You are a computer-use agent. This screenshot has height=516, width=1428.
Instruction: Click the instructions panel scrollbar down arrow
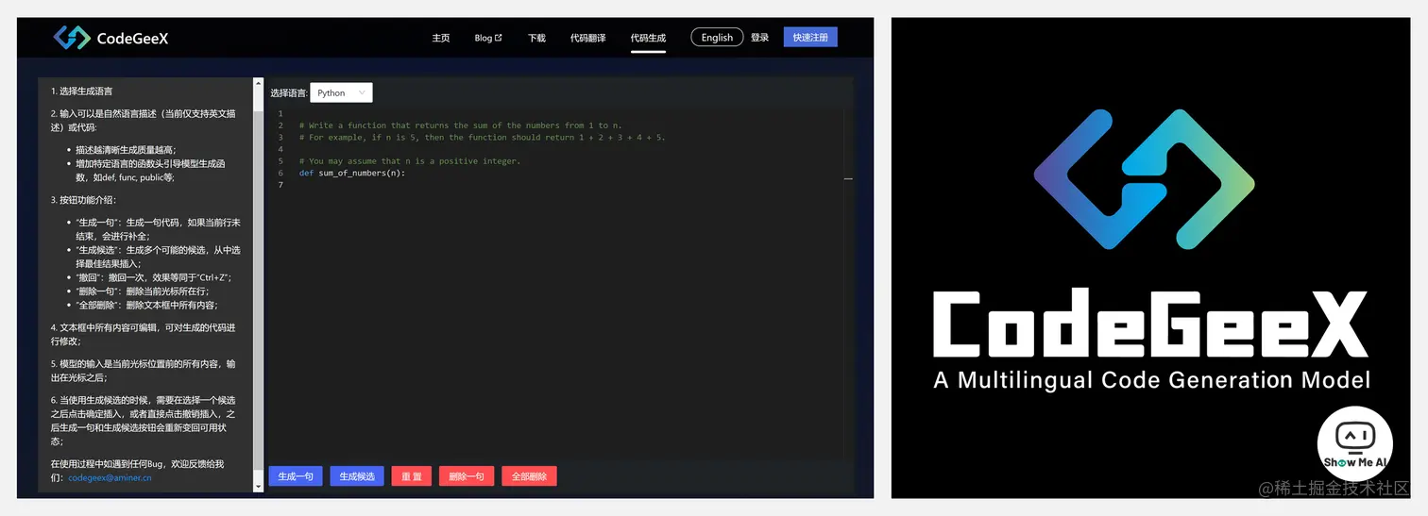[x=259, y=486]
